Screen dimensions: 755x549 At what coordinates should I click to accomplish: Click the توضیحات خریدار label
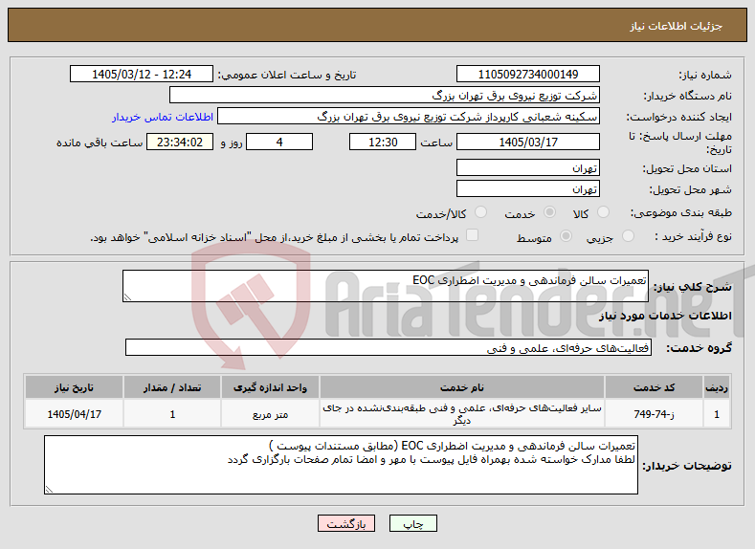tap(688, 465)
